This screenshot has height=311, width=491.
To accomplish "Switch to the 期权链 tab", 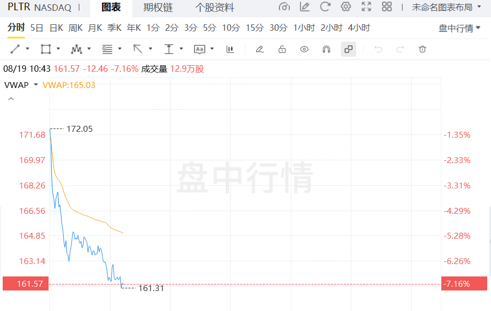I will pos(158,7).
